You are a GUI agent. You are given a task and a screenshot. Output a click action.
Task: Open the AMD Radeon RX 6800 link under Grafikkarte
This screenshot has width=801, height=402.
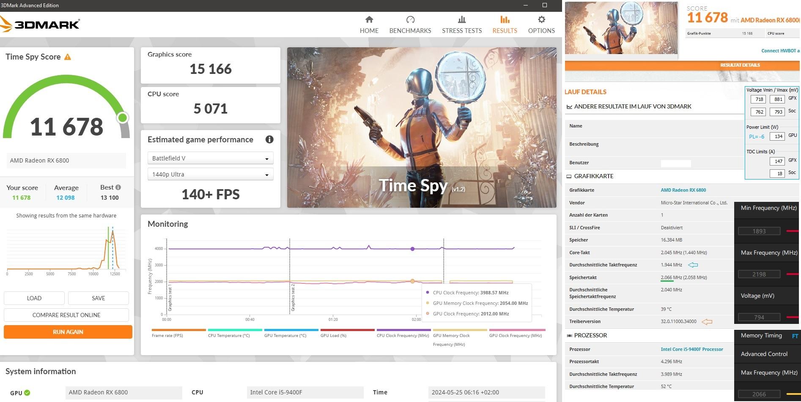683,190
